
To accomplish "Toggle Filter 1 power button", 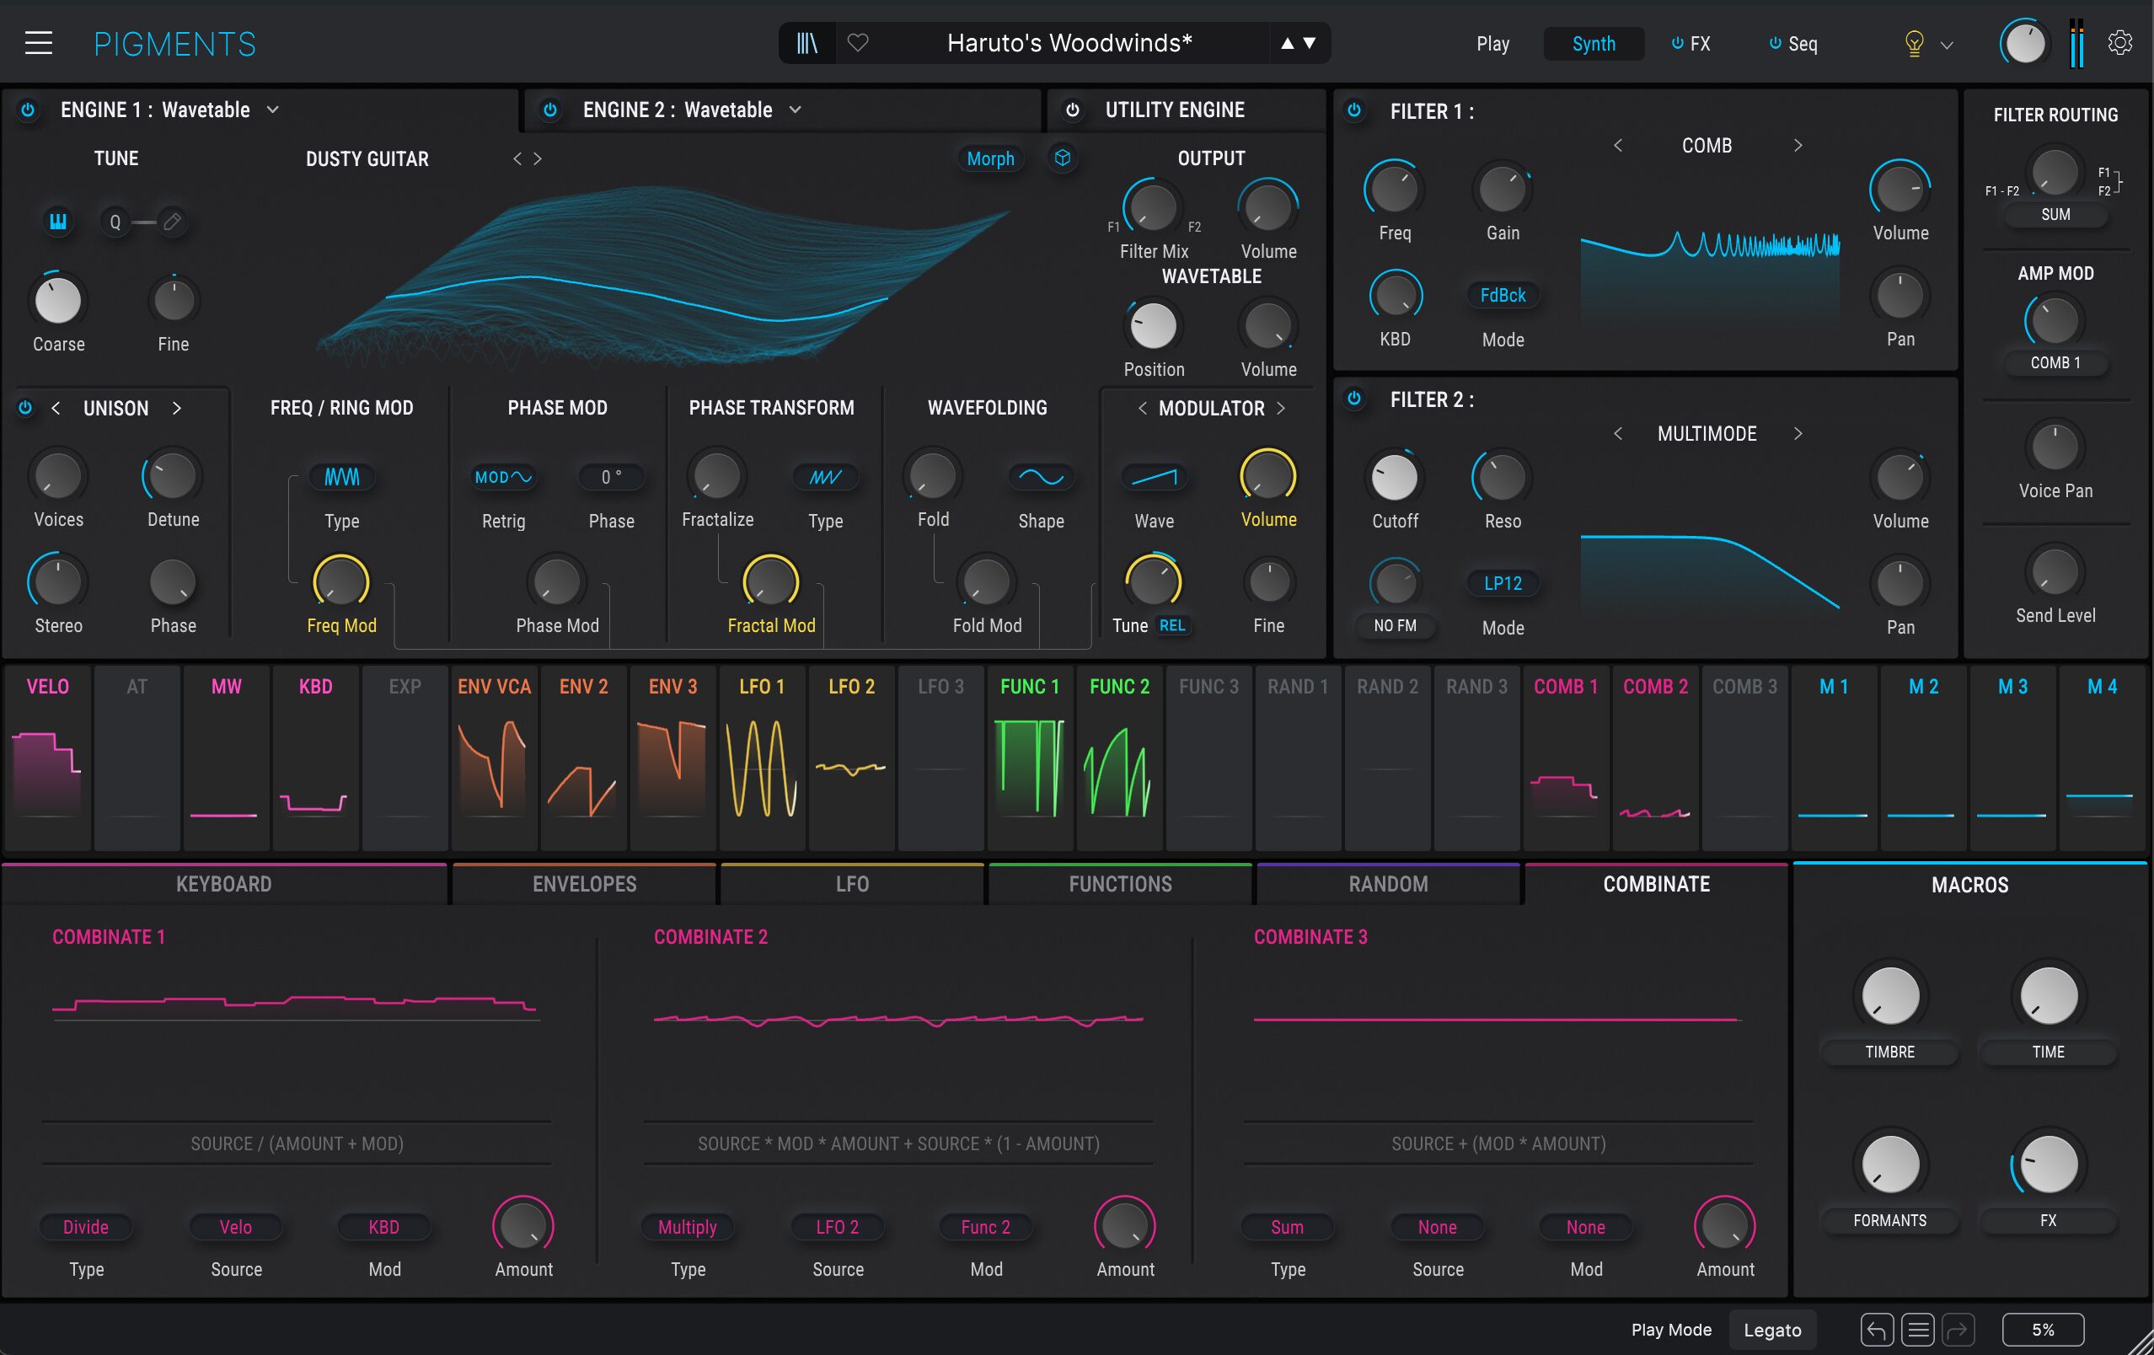I will pyautogui.click(x=1354, y=110).
